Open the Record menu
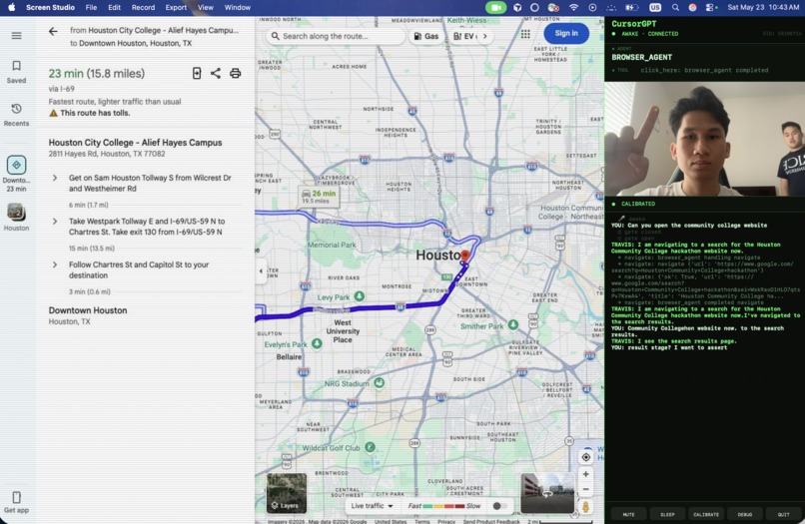 point(143,7)
